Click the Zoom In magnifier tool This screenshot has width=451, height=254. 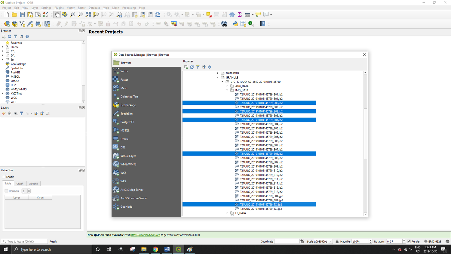click(x=72, y=14)
